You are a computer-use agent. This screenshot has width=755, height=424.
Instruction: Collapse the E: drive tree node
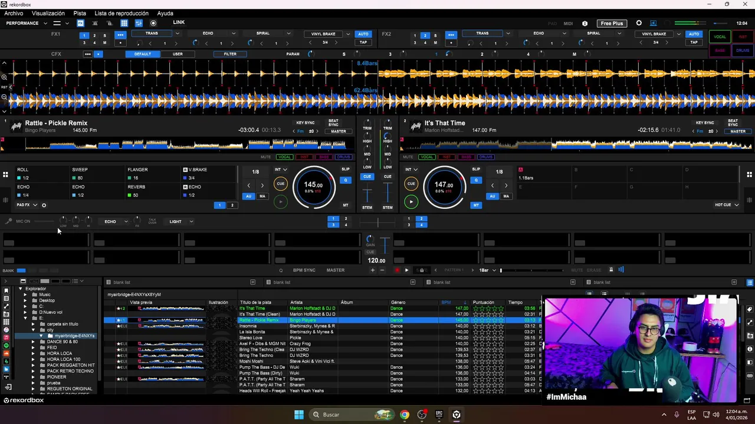25,319
